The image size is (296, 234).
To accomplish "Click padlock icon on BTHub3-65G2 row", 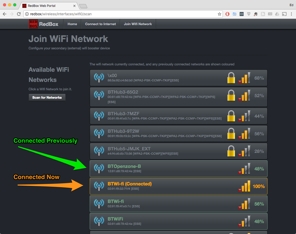I will [x=231, y=95].
